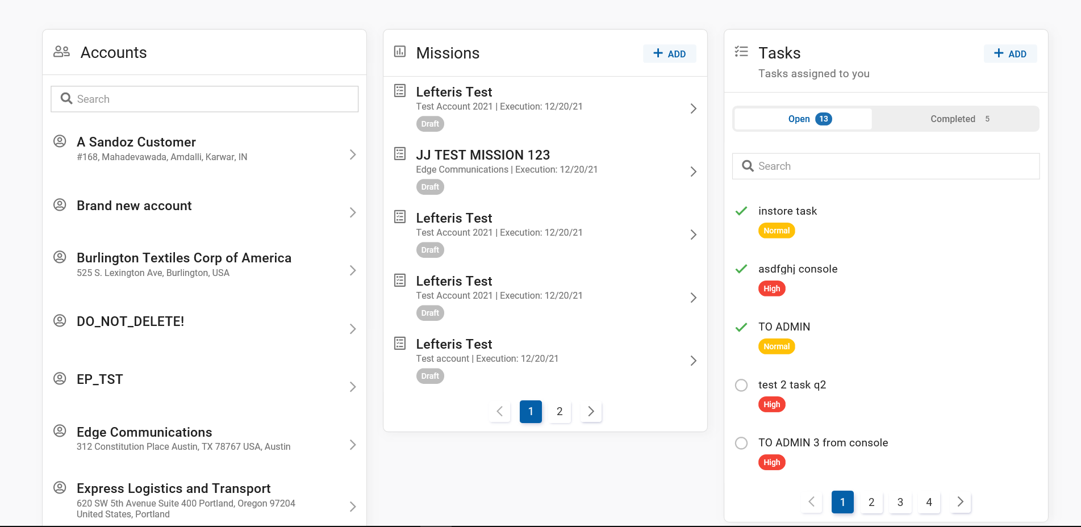Expand the A Sandoz Customer account chevron
This screenshot has width=1081, height=527.
point(353,154)
